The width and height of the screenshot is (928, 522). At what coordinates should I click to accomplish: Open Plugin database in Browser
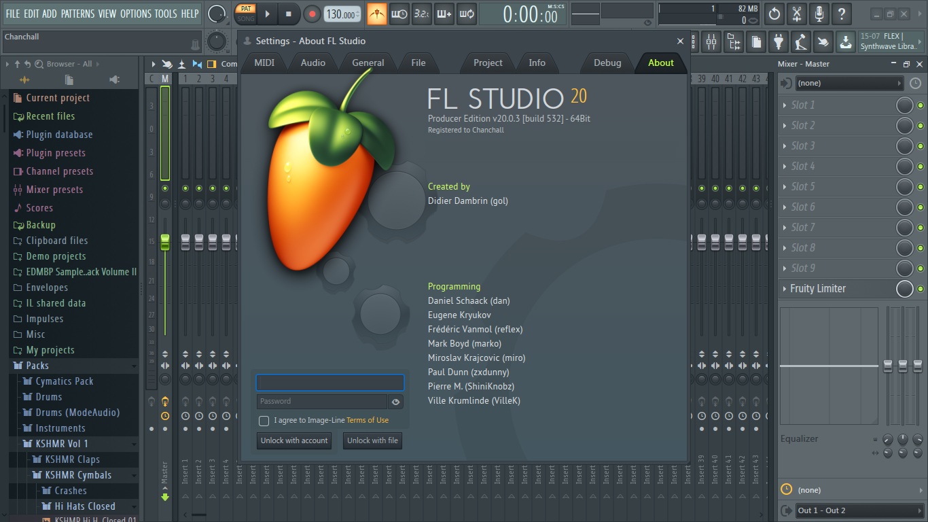pyautogui.click(x=59, y=135)
